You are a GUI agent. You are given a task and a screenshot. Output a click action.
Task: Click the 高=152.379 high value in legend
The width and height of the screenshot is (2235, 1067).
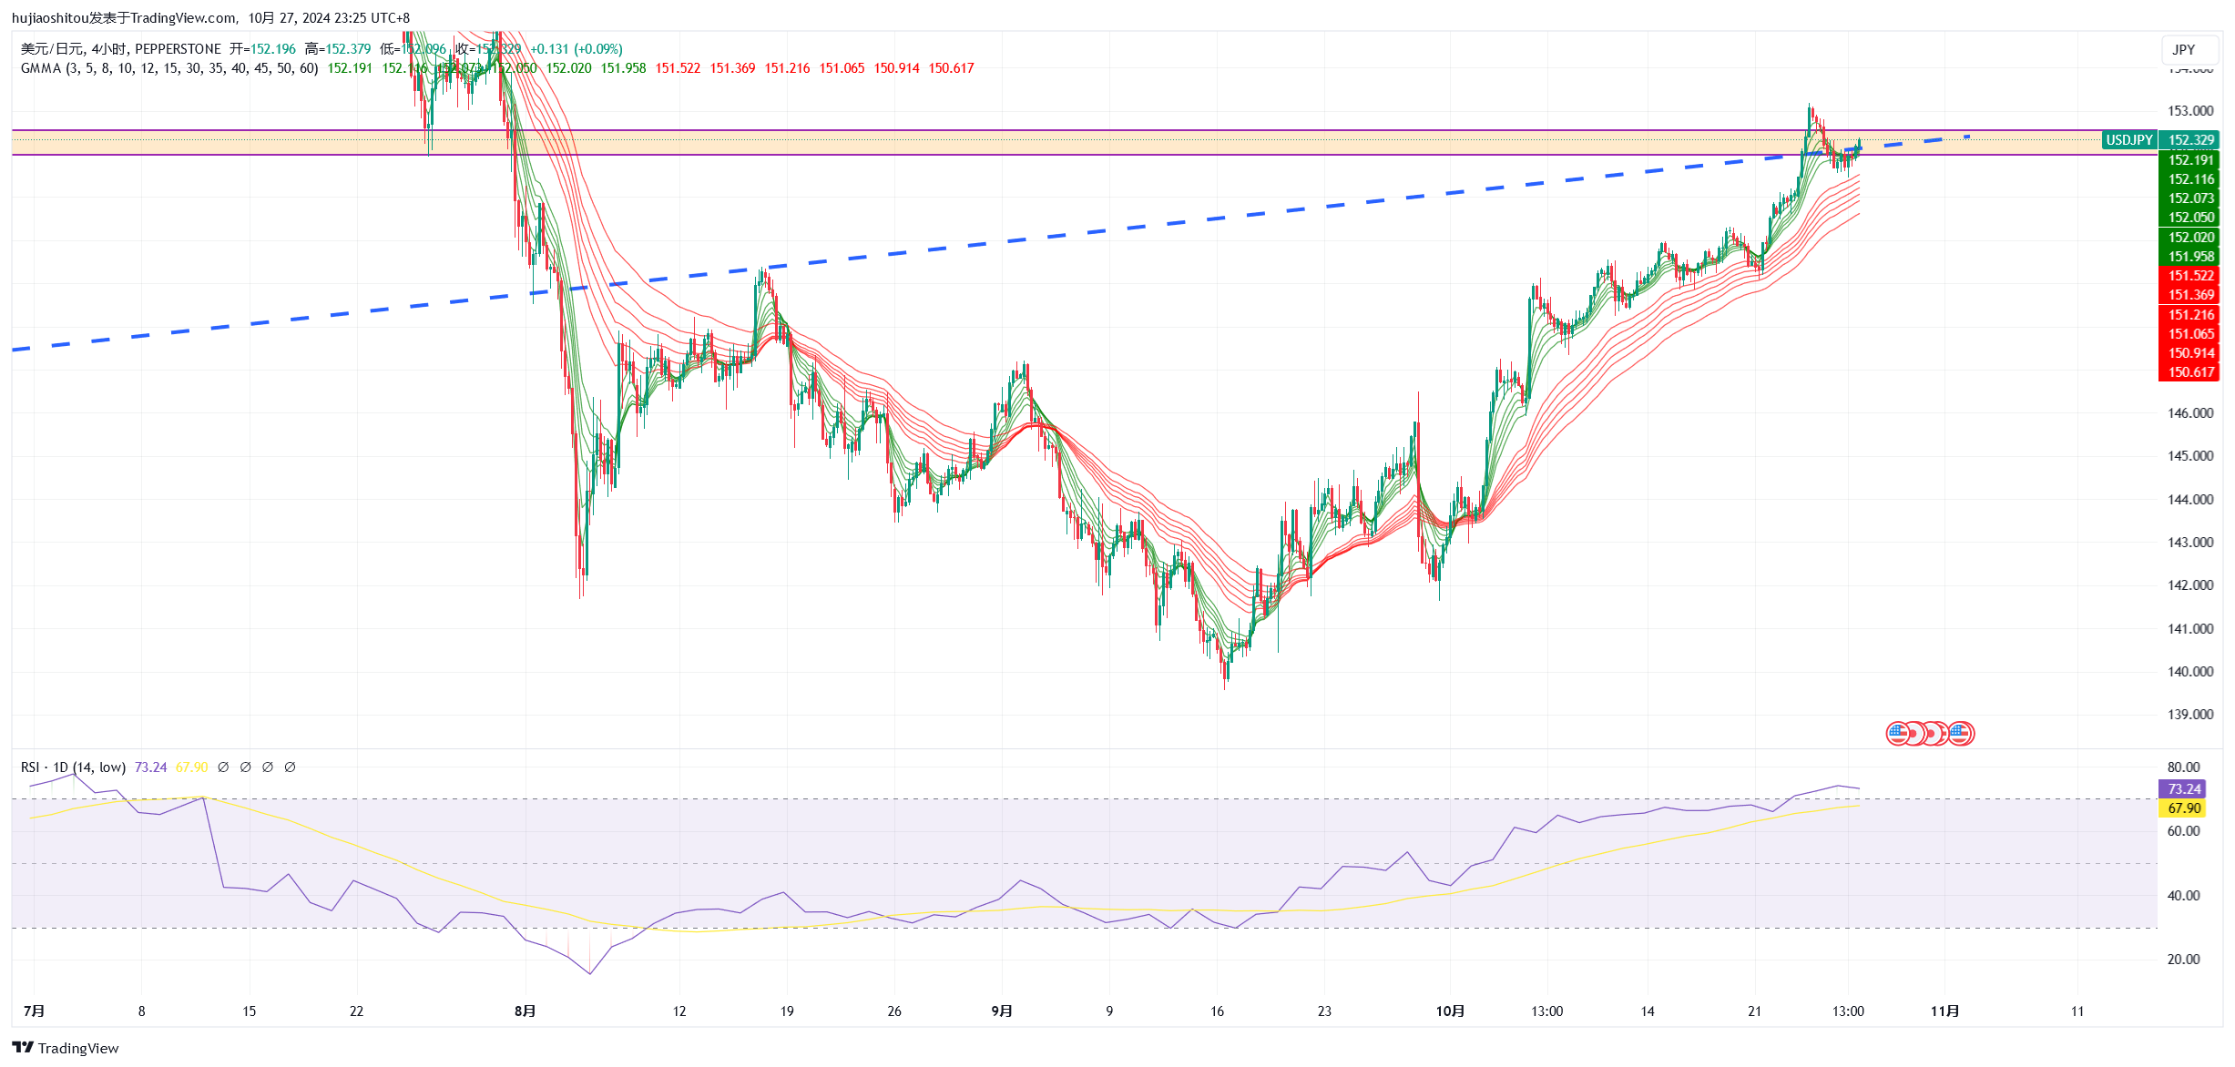click(338, 49)
